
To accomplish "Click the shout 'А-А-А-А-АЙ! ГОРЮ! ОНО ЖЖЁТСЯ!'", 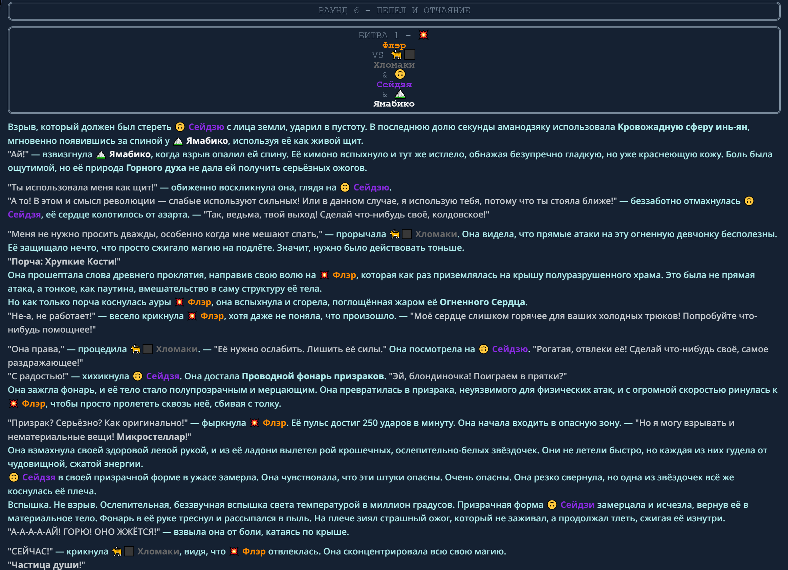I will (84, 532).
